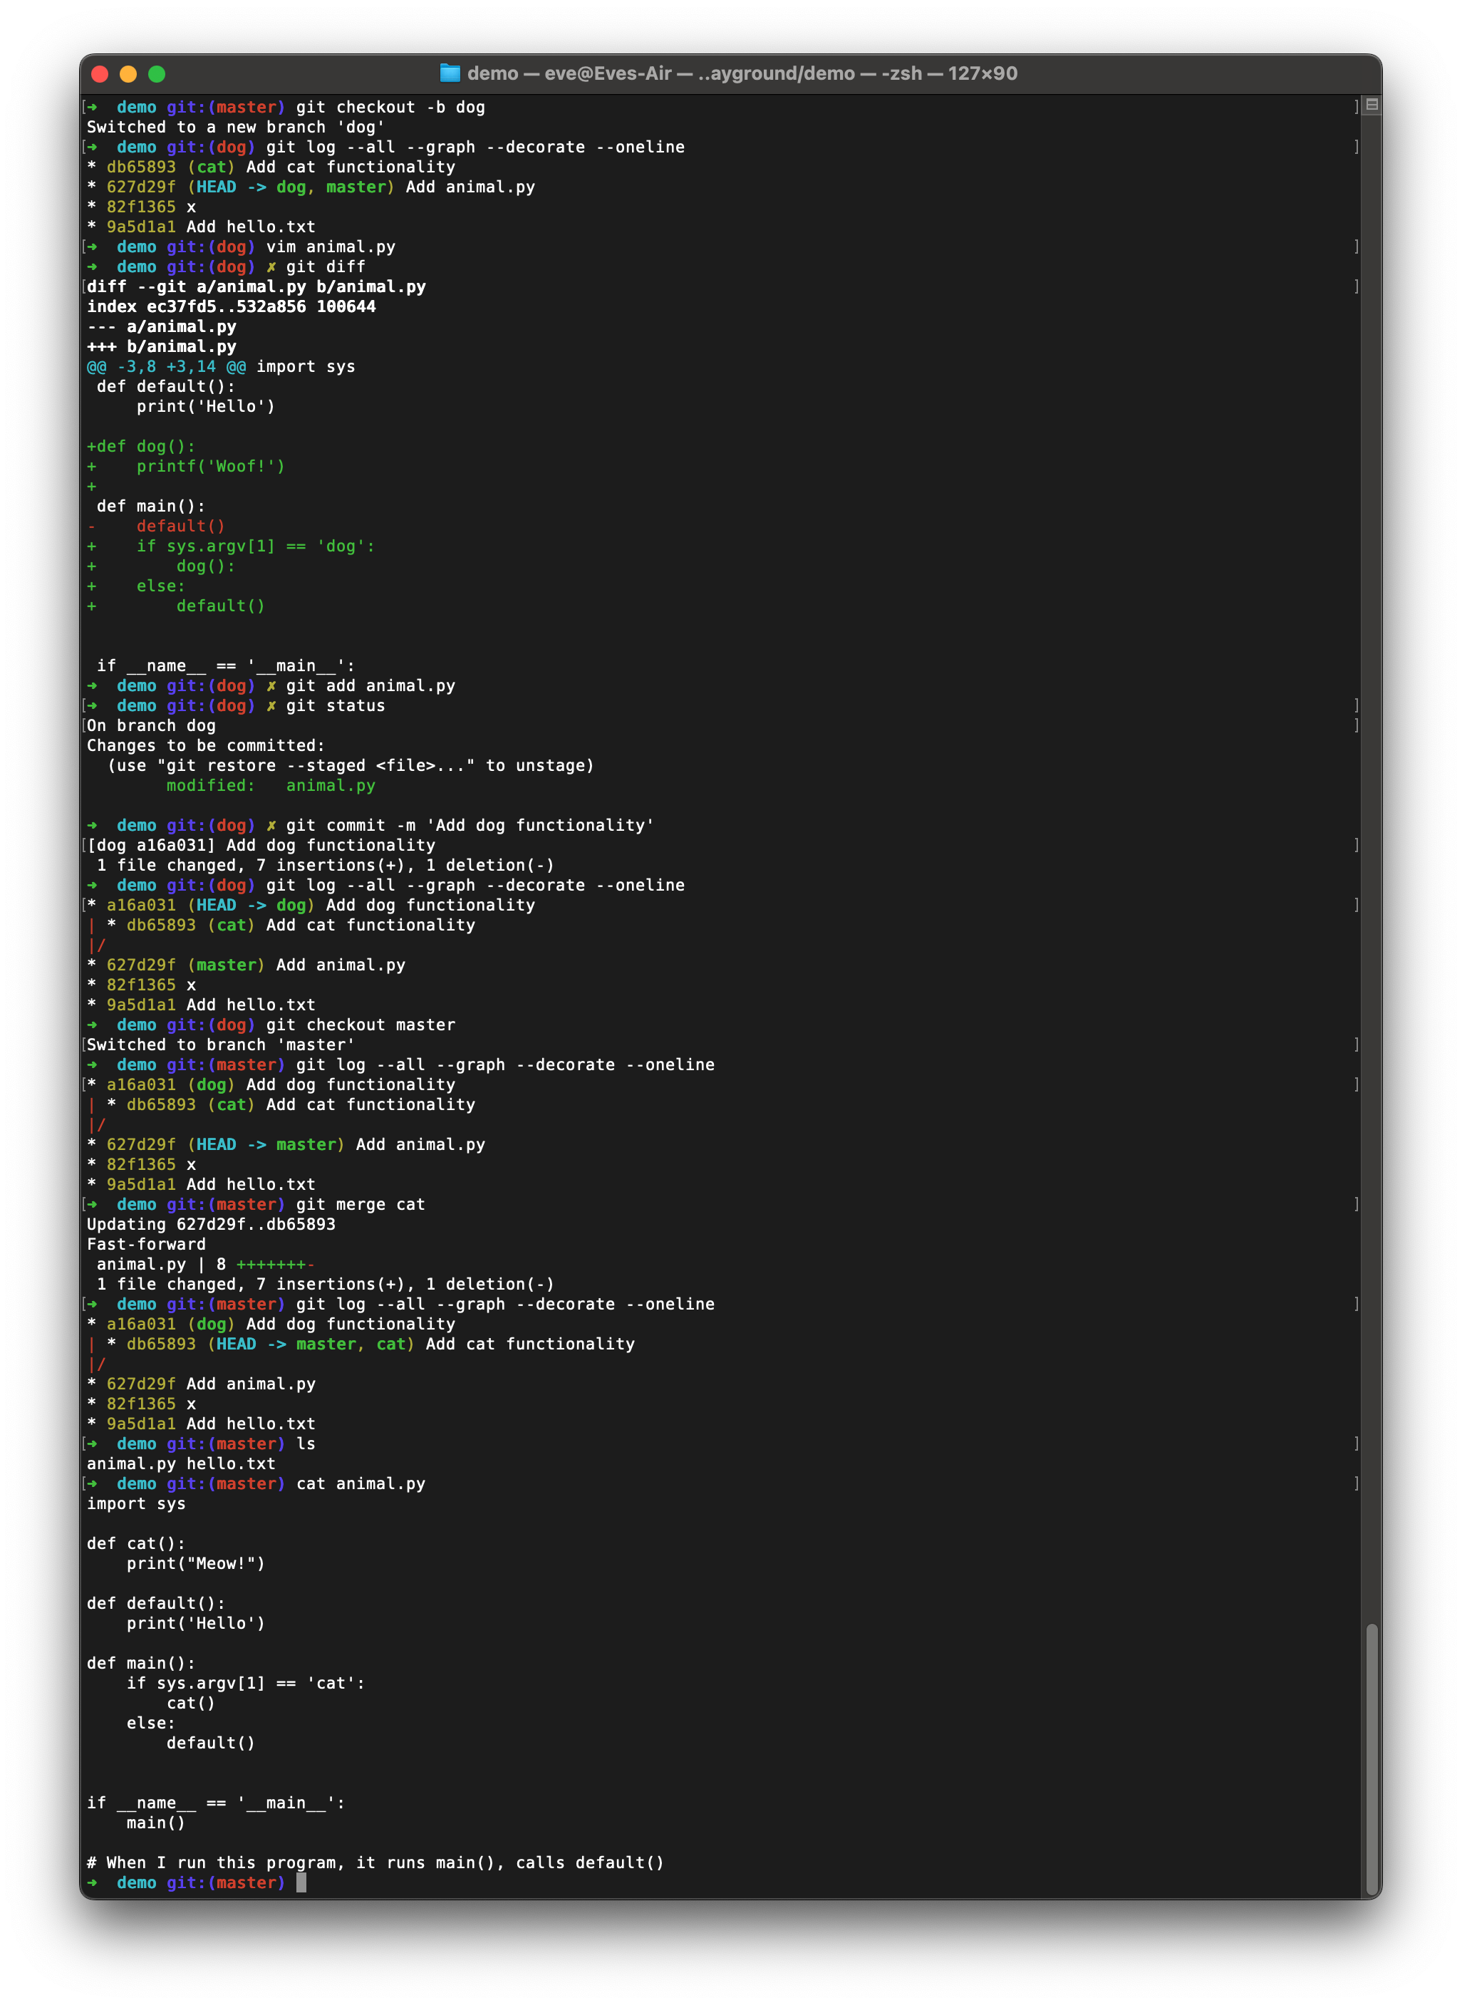Click the yellow minimize traffic light
Screen dimensions: 1462x2005
tap(128, 73)
